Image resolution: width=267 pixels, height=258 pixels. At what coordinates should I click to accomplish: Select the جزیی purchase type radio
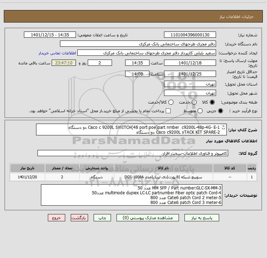pyautogui.click(x=220, y=111)
